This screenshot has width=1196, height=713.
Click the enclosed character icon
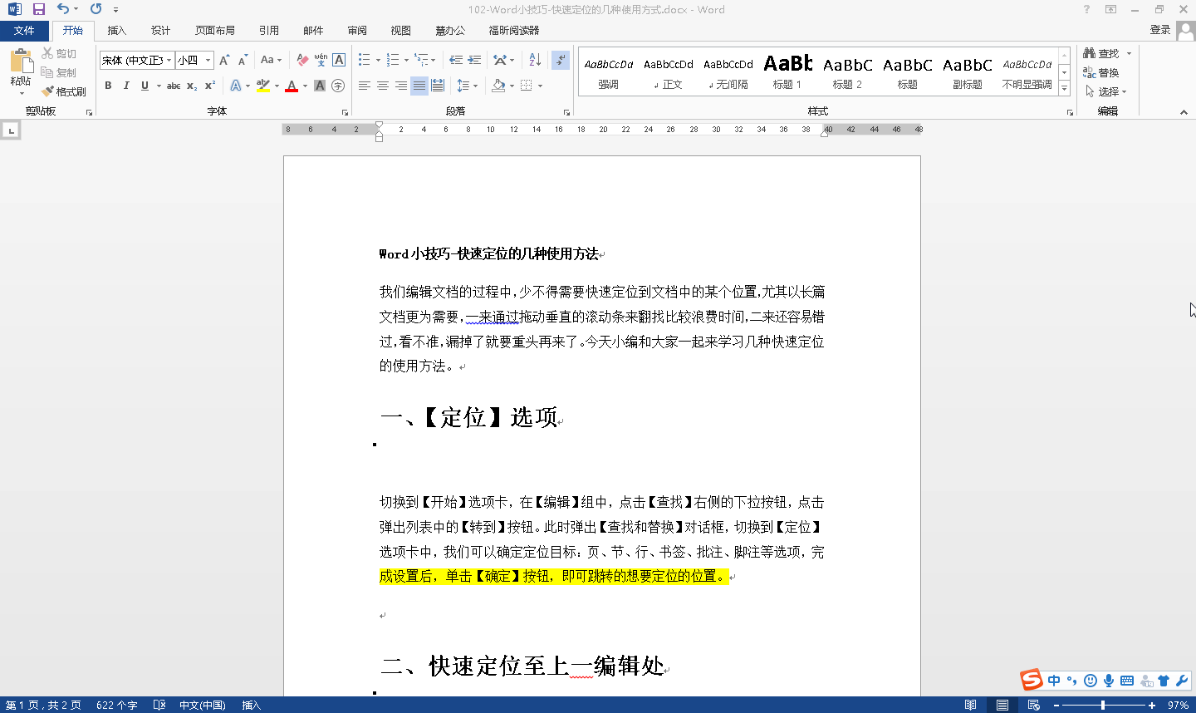pos(338,86)
